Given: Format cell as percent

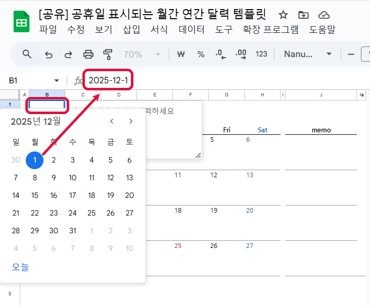Looking at the screenshot, I should tap(201, 54).
